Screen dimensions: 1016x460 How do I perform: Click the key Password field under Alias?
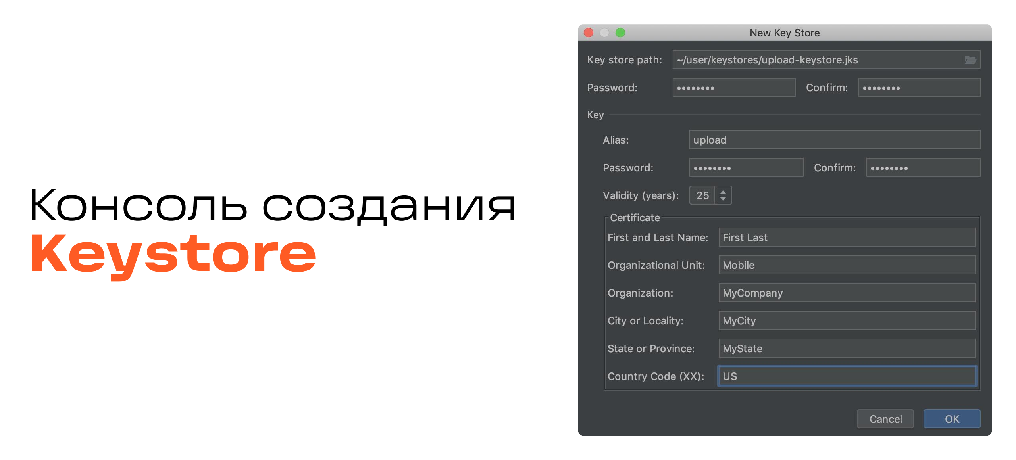tap(746, 168)
